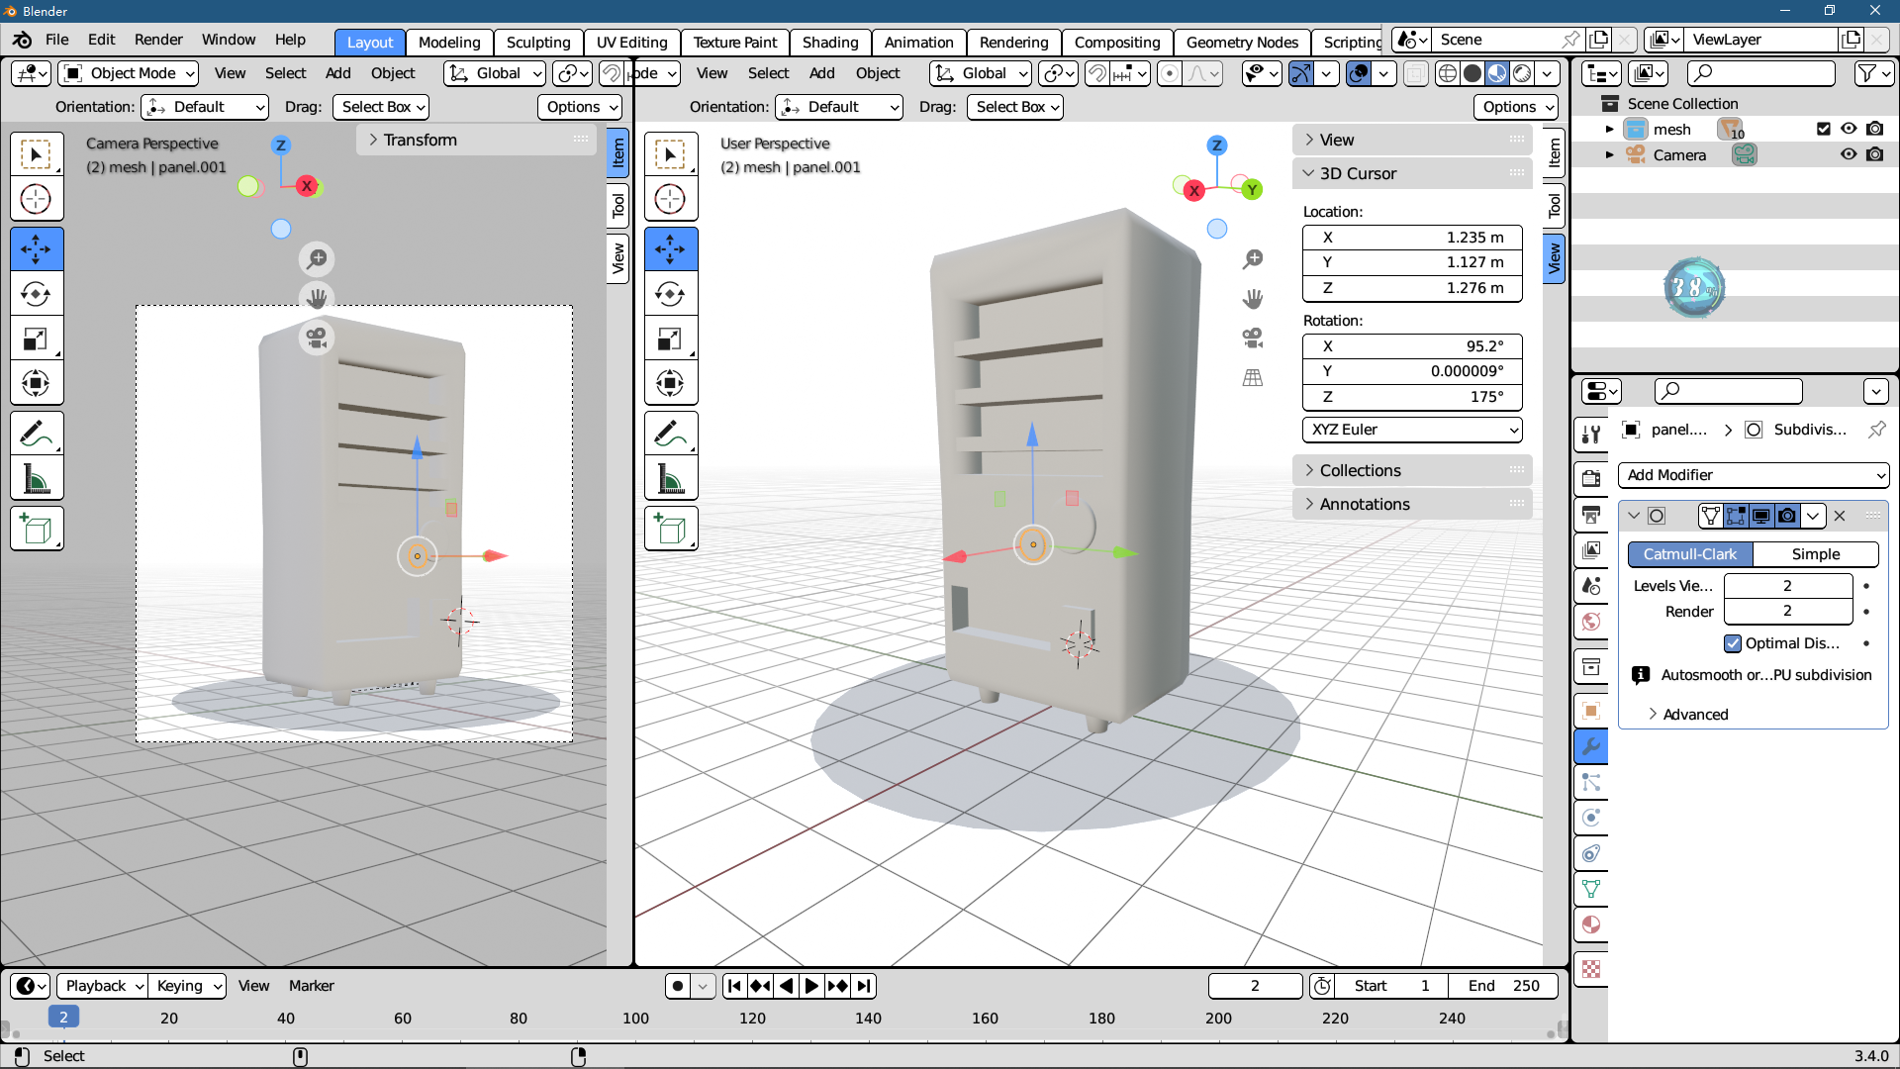Viewport: 1900px width, 1069px height.
Task: Toggle auto keying record button
Action: click(x=678, y=986)
